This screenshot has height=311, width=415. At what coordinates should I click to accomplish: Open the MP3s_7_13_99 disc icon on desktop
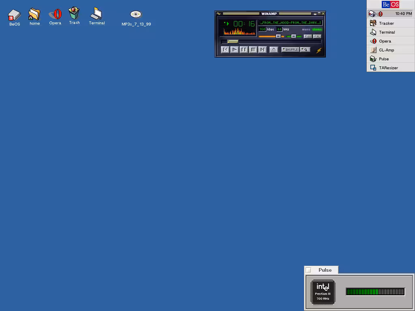click(136, 15)
